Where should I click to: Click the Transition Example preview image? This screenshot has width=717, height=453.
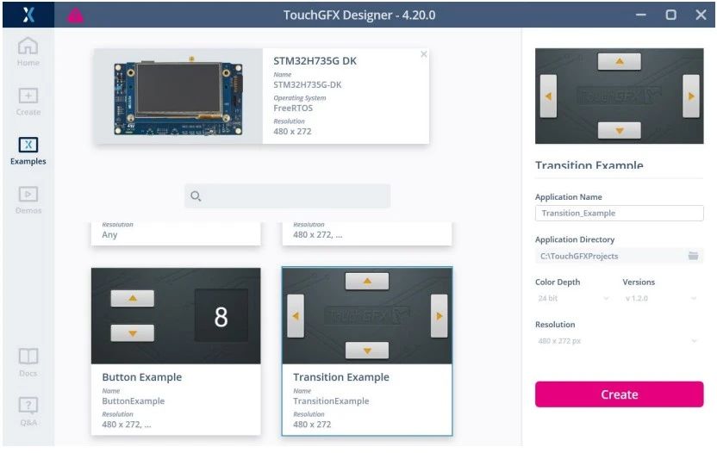(619, 96)
